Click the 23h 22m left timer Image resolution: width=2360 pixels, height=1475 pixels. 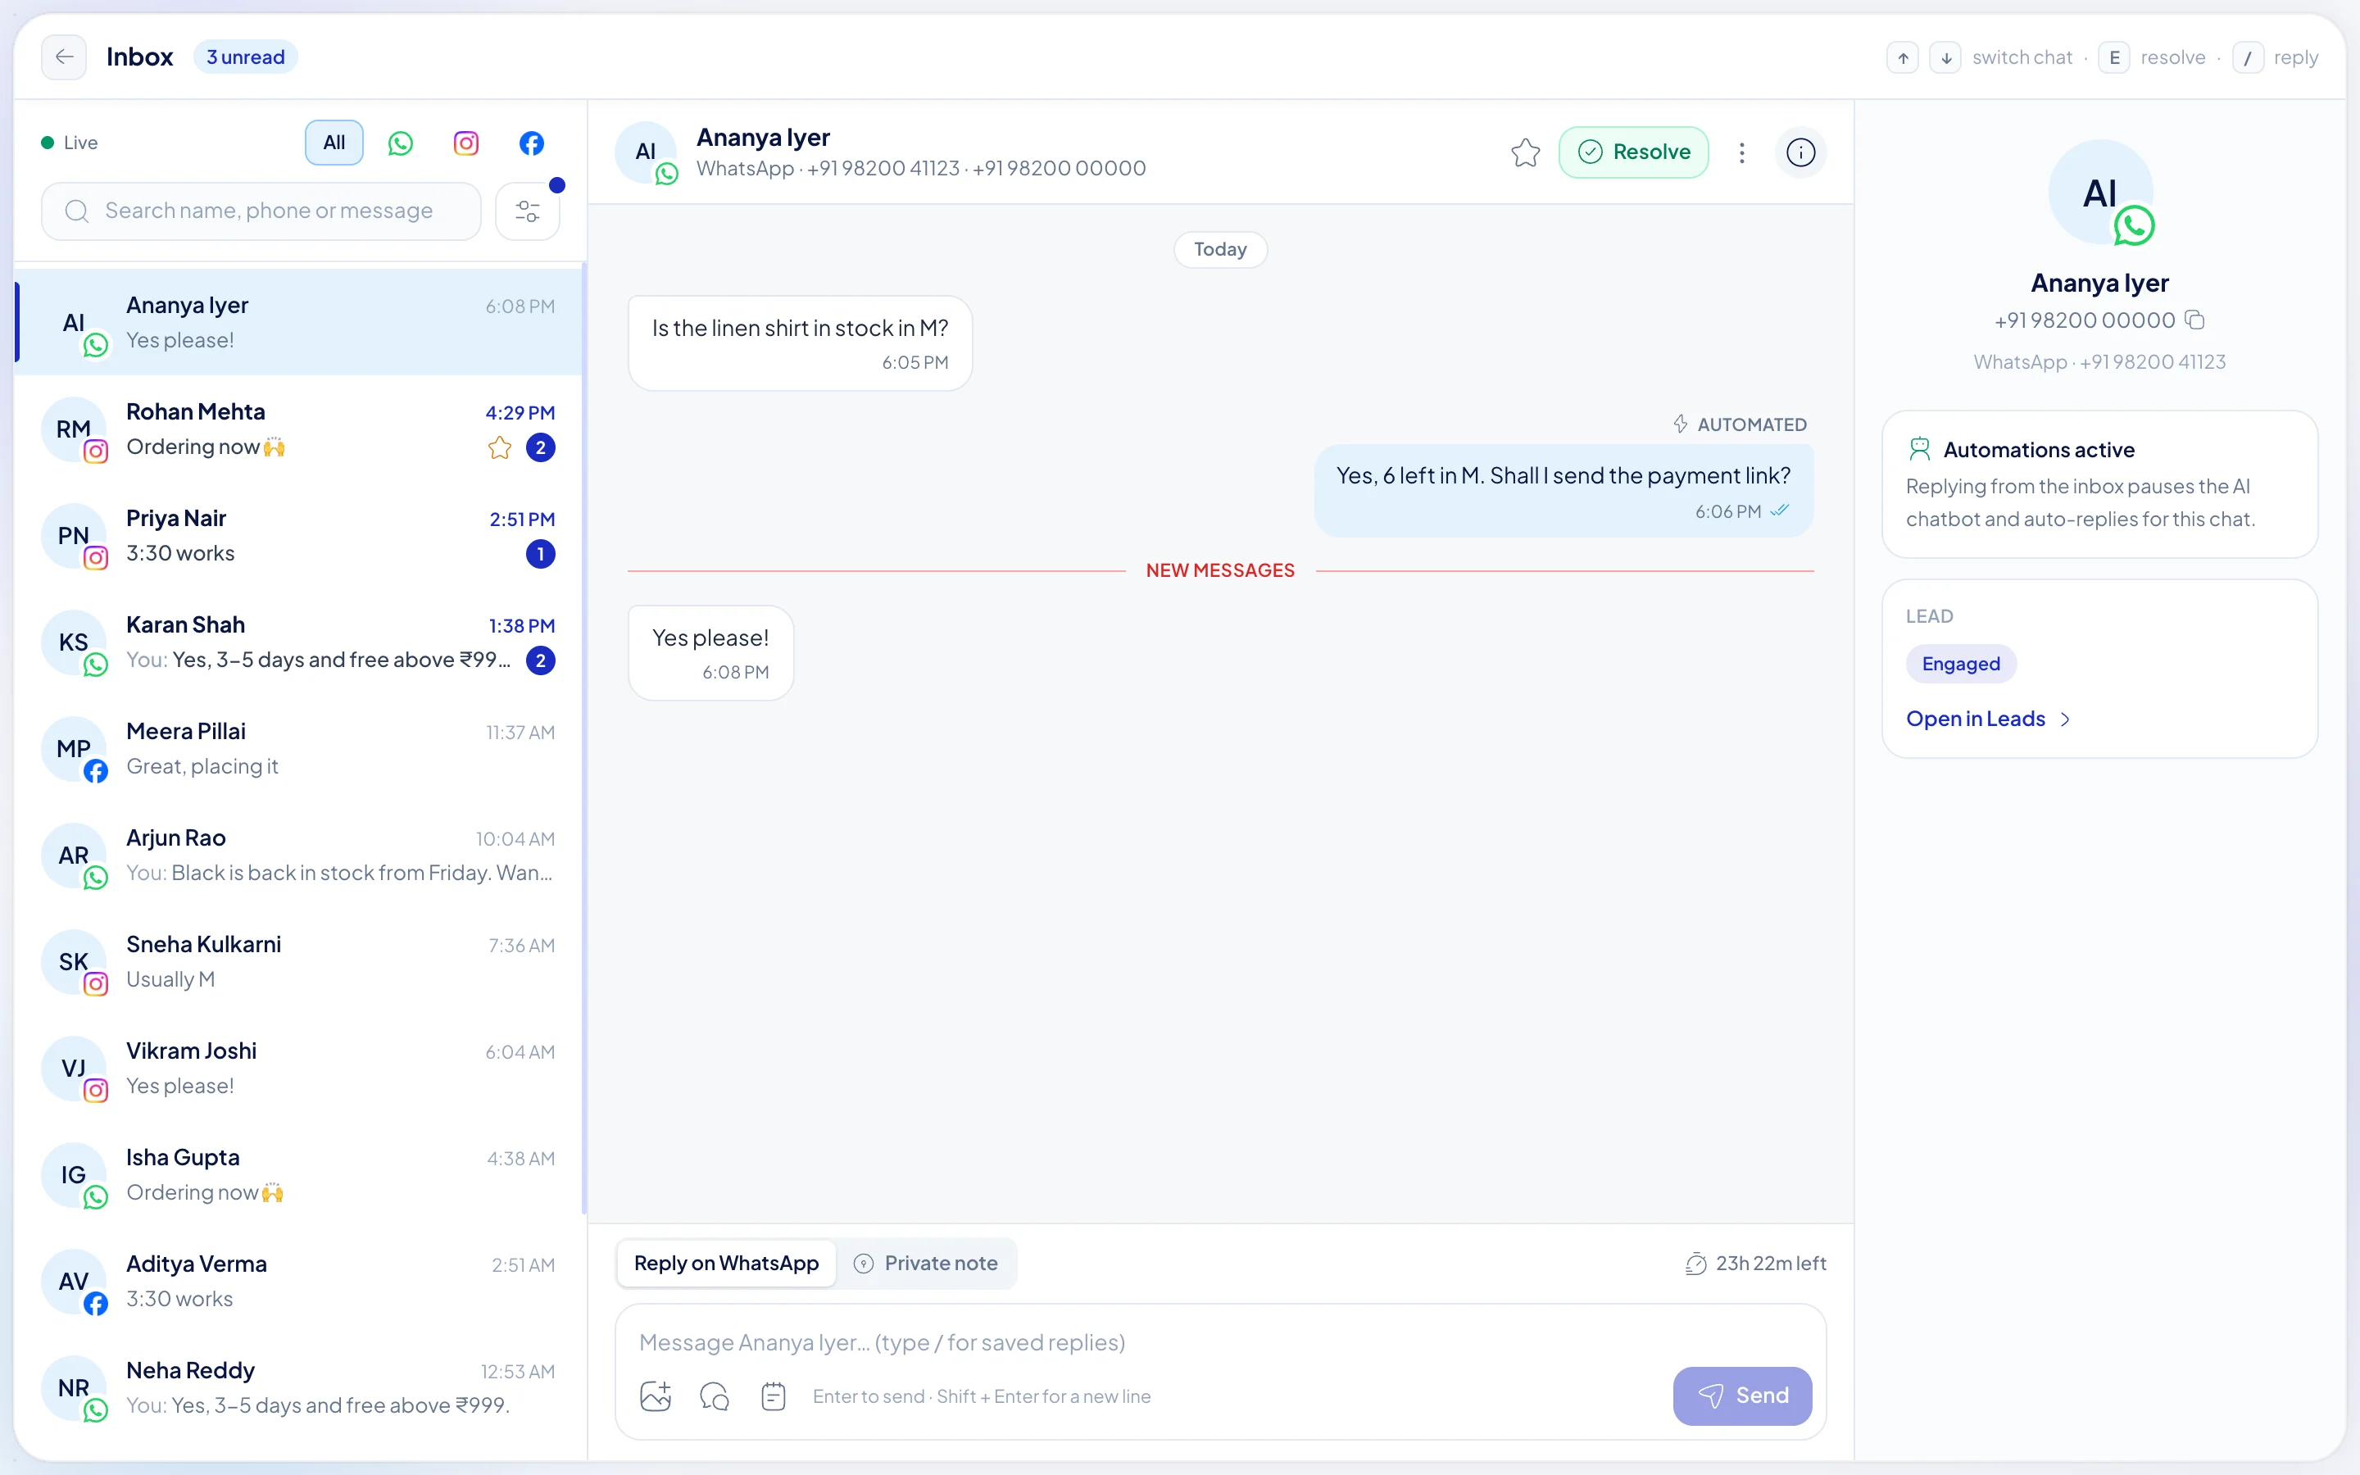point(1755,1264)
